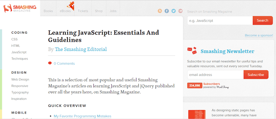Open the Jobs tab
Viewport: 276px width, 119px height.
(x=113, y=11)
